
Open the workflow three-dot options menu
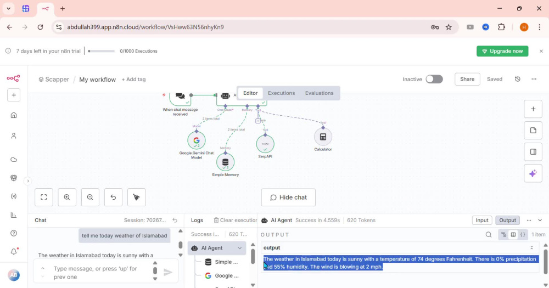(x=534, y=79)
